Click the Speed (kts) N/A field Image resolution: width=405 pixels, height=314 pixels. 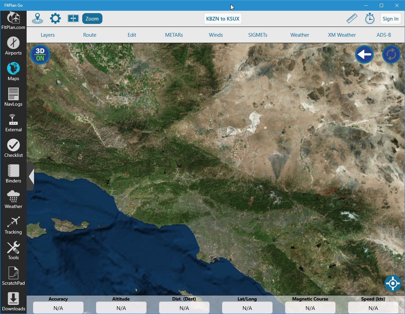click(373, 308)
